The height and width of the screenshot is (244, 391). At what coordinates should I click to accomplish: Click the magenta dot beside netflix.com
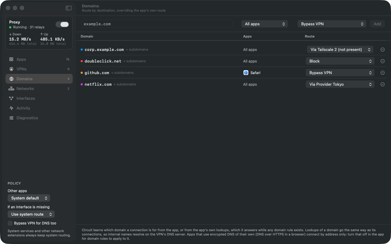point(82,84)
